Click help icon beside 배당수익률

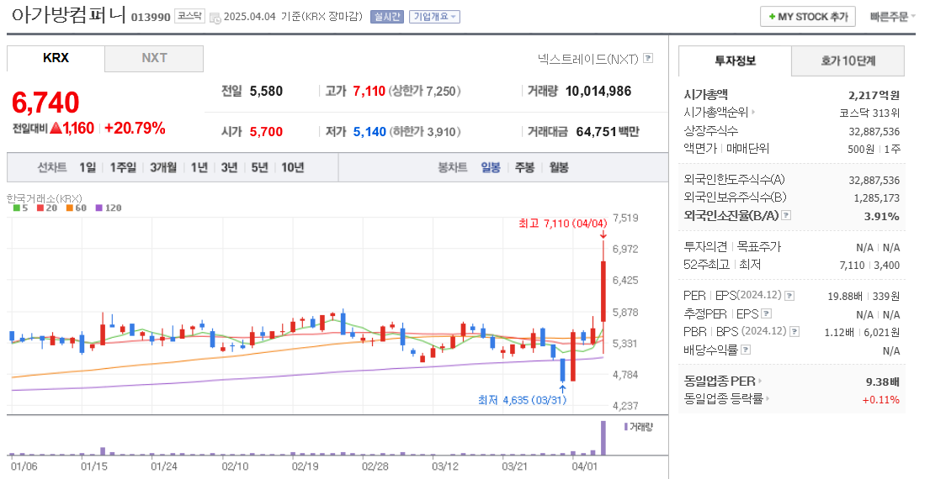[x=747, y=350]
